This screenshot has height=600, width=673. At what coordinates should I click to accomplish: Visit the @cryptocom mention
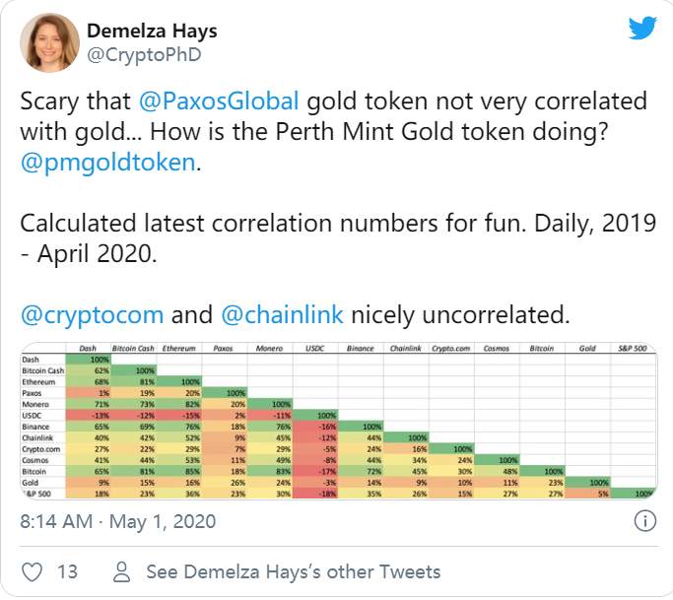[92, 315]
